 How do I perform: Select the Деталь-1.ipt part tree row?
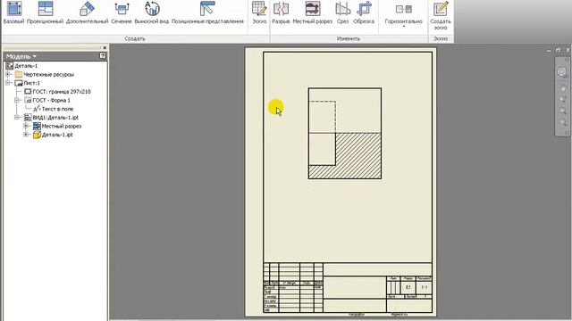[x=53, y=135]
